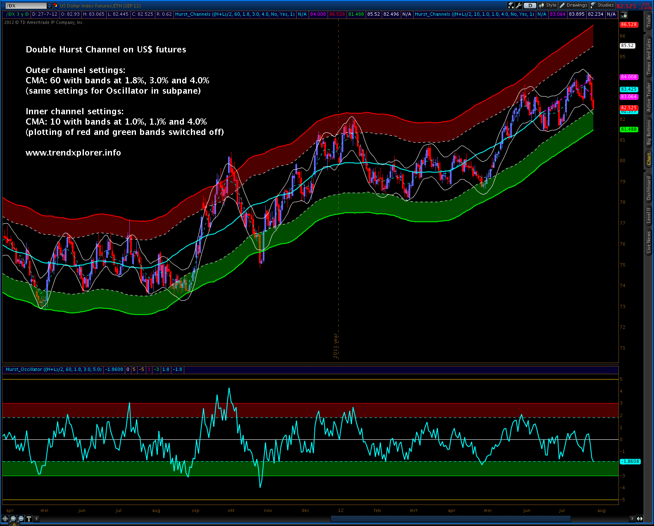654x526 pixels.
Task: Click the symbol color link icon
Action: (x=56, y=5)
